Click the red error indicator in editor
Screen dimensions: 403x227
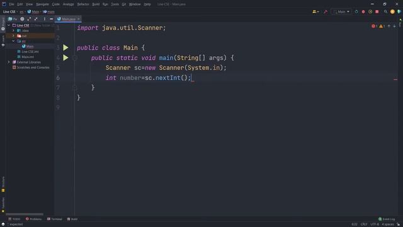[374, 26]
